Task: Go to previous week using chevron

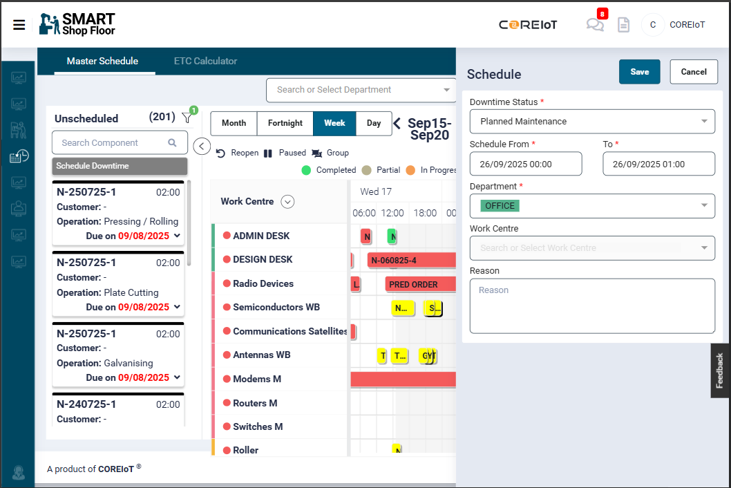Action: [397, 124]
